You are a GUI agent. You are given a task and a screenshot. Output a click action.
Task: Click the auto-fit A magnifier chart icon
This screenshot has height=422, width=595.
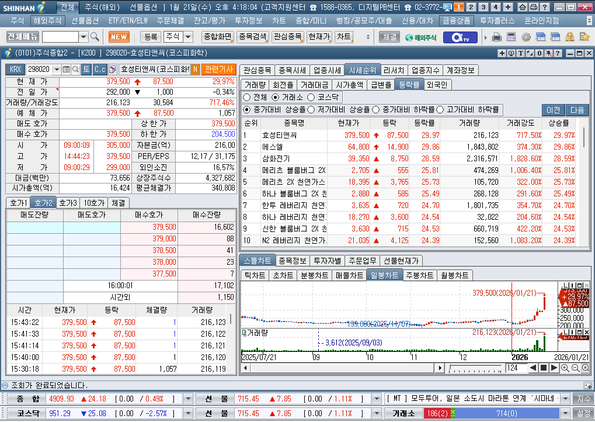pyautogui.click(x=586, y=368)
